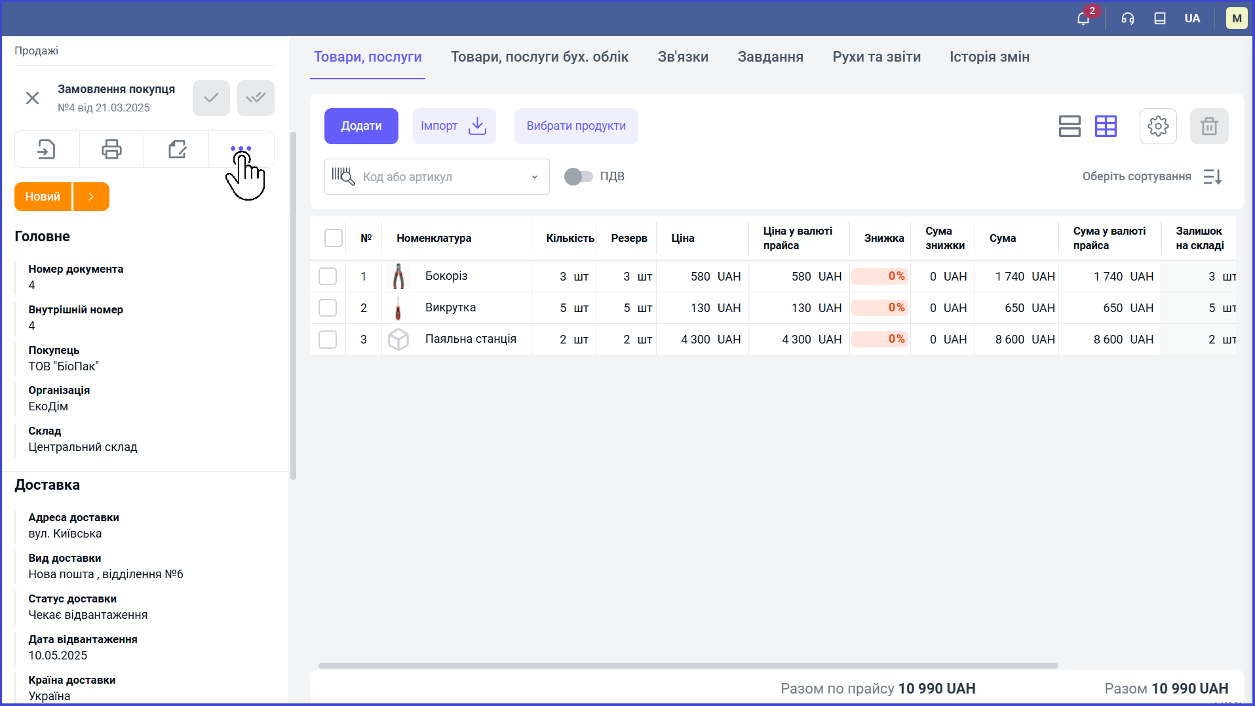The height and width of the screenshot is (706, 1255).
Task: Click the horizontal table scrollbar
Action: (688, 665)
